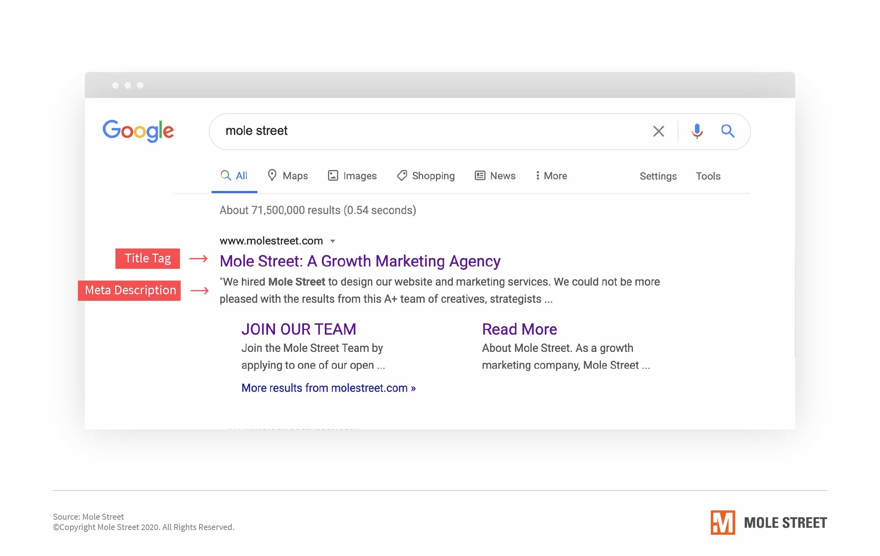Select the All search tab
880x556 pixels.
[234, 176]
